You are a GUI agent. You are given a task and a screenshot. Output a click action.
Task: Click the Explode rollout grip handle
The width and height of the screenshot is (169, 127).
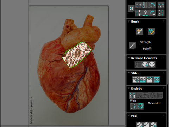click(164, 88)
